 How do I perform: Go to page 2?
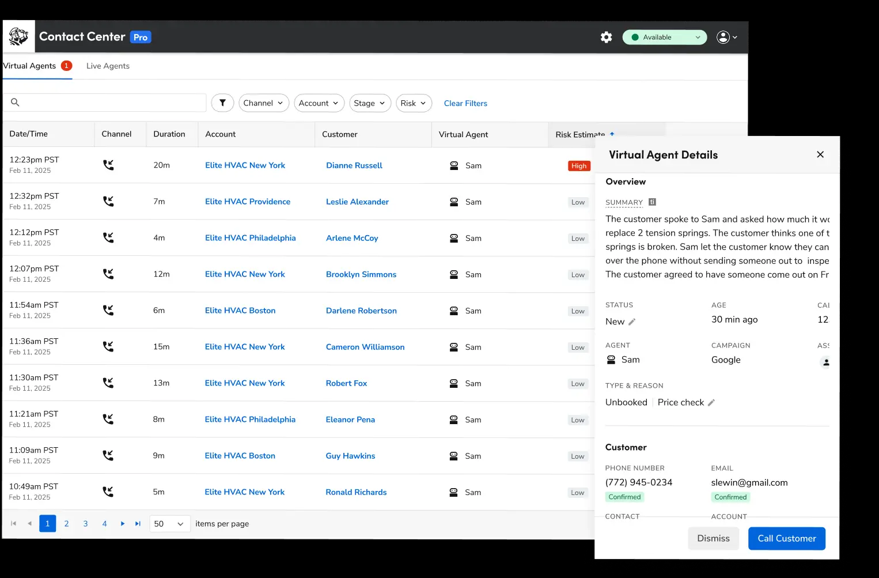[66, 523]
